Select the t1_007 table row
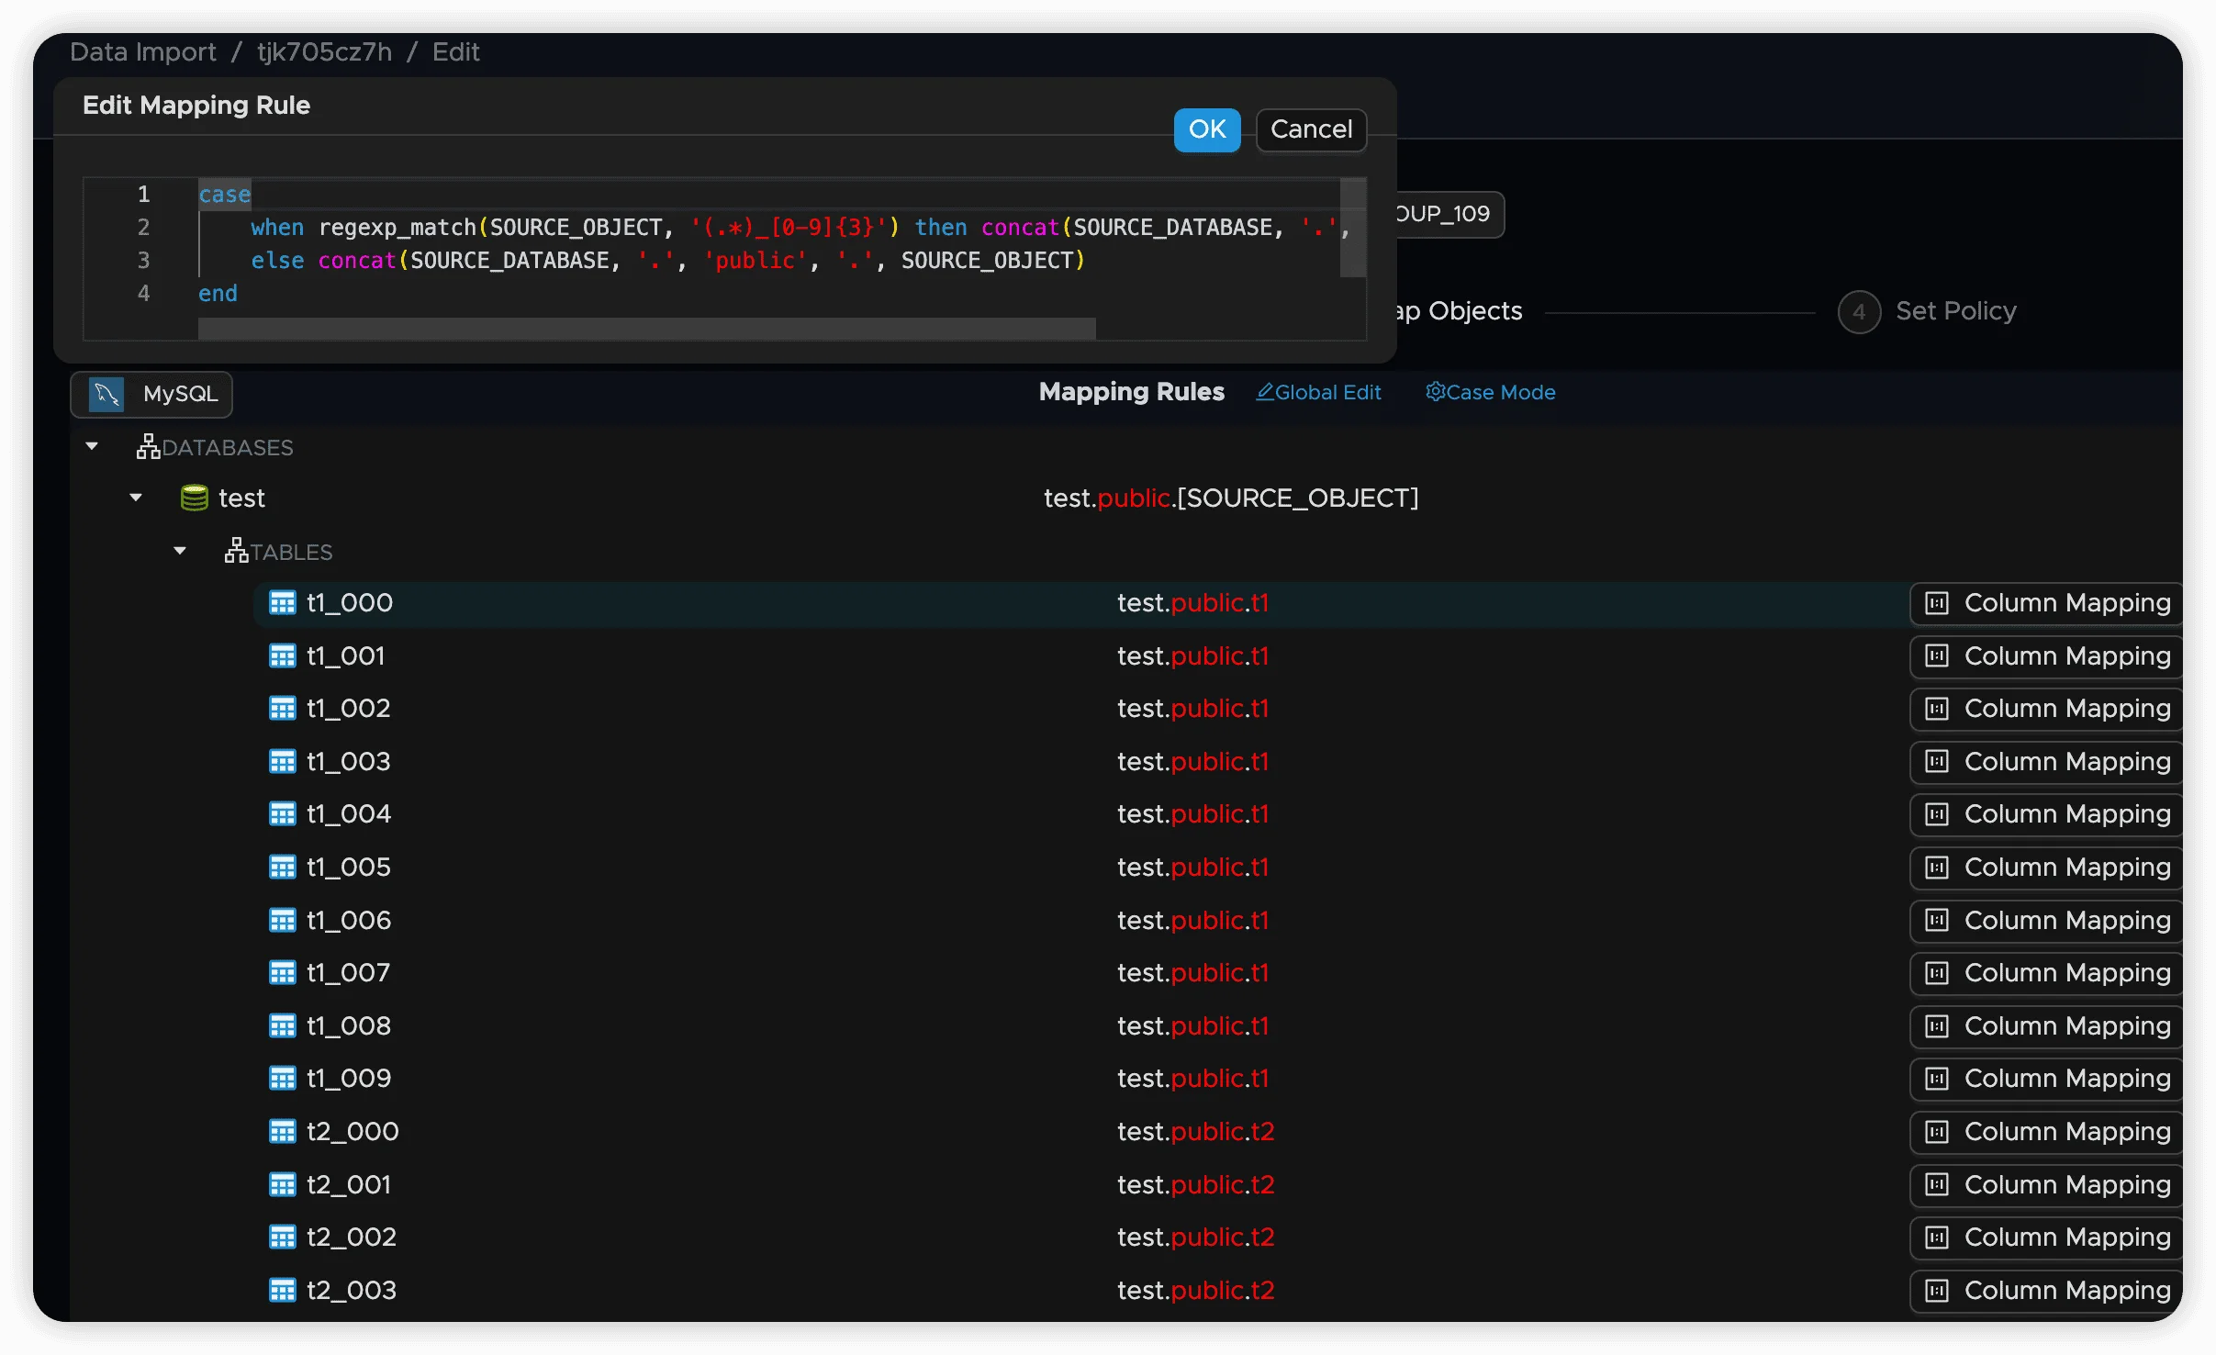The image size is (2216, 1355). (x=348, y=973)
